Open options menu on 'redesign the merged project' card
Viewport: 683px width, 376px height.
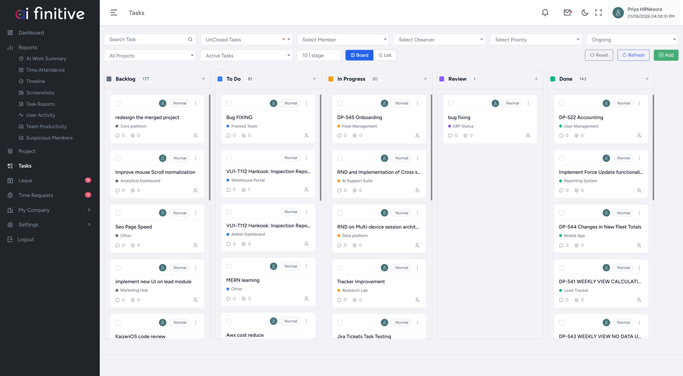pyautogui.click(x=196, y=104)
